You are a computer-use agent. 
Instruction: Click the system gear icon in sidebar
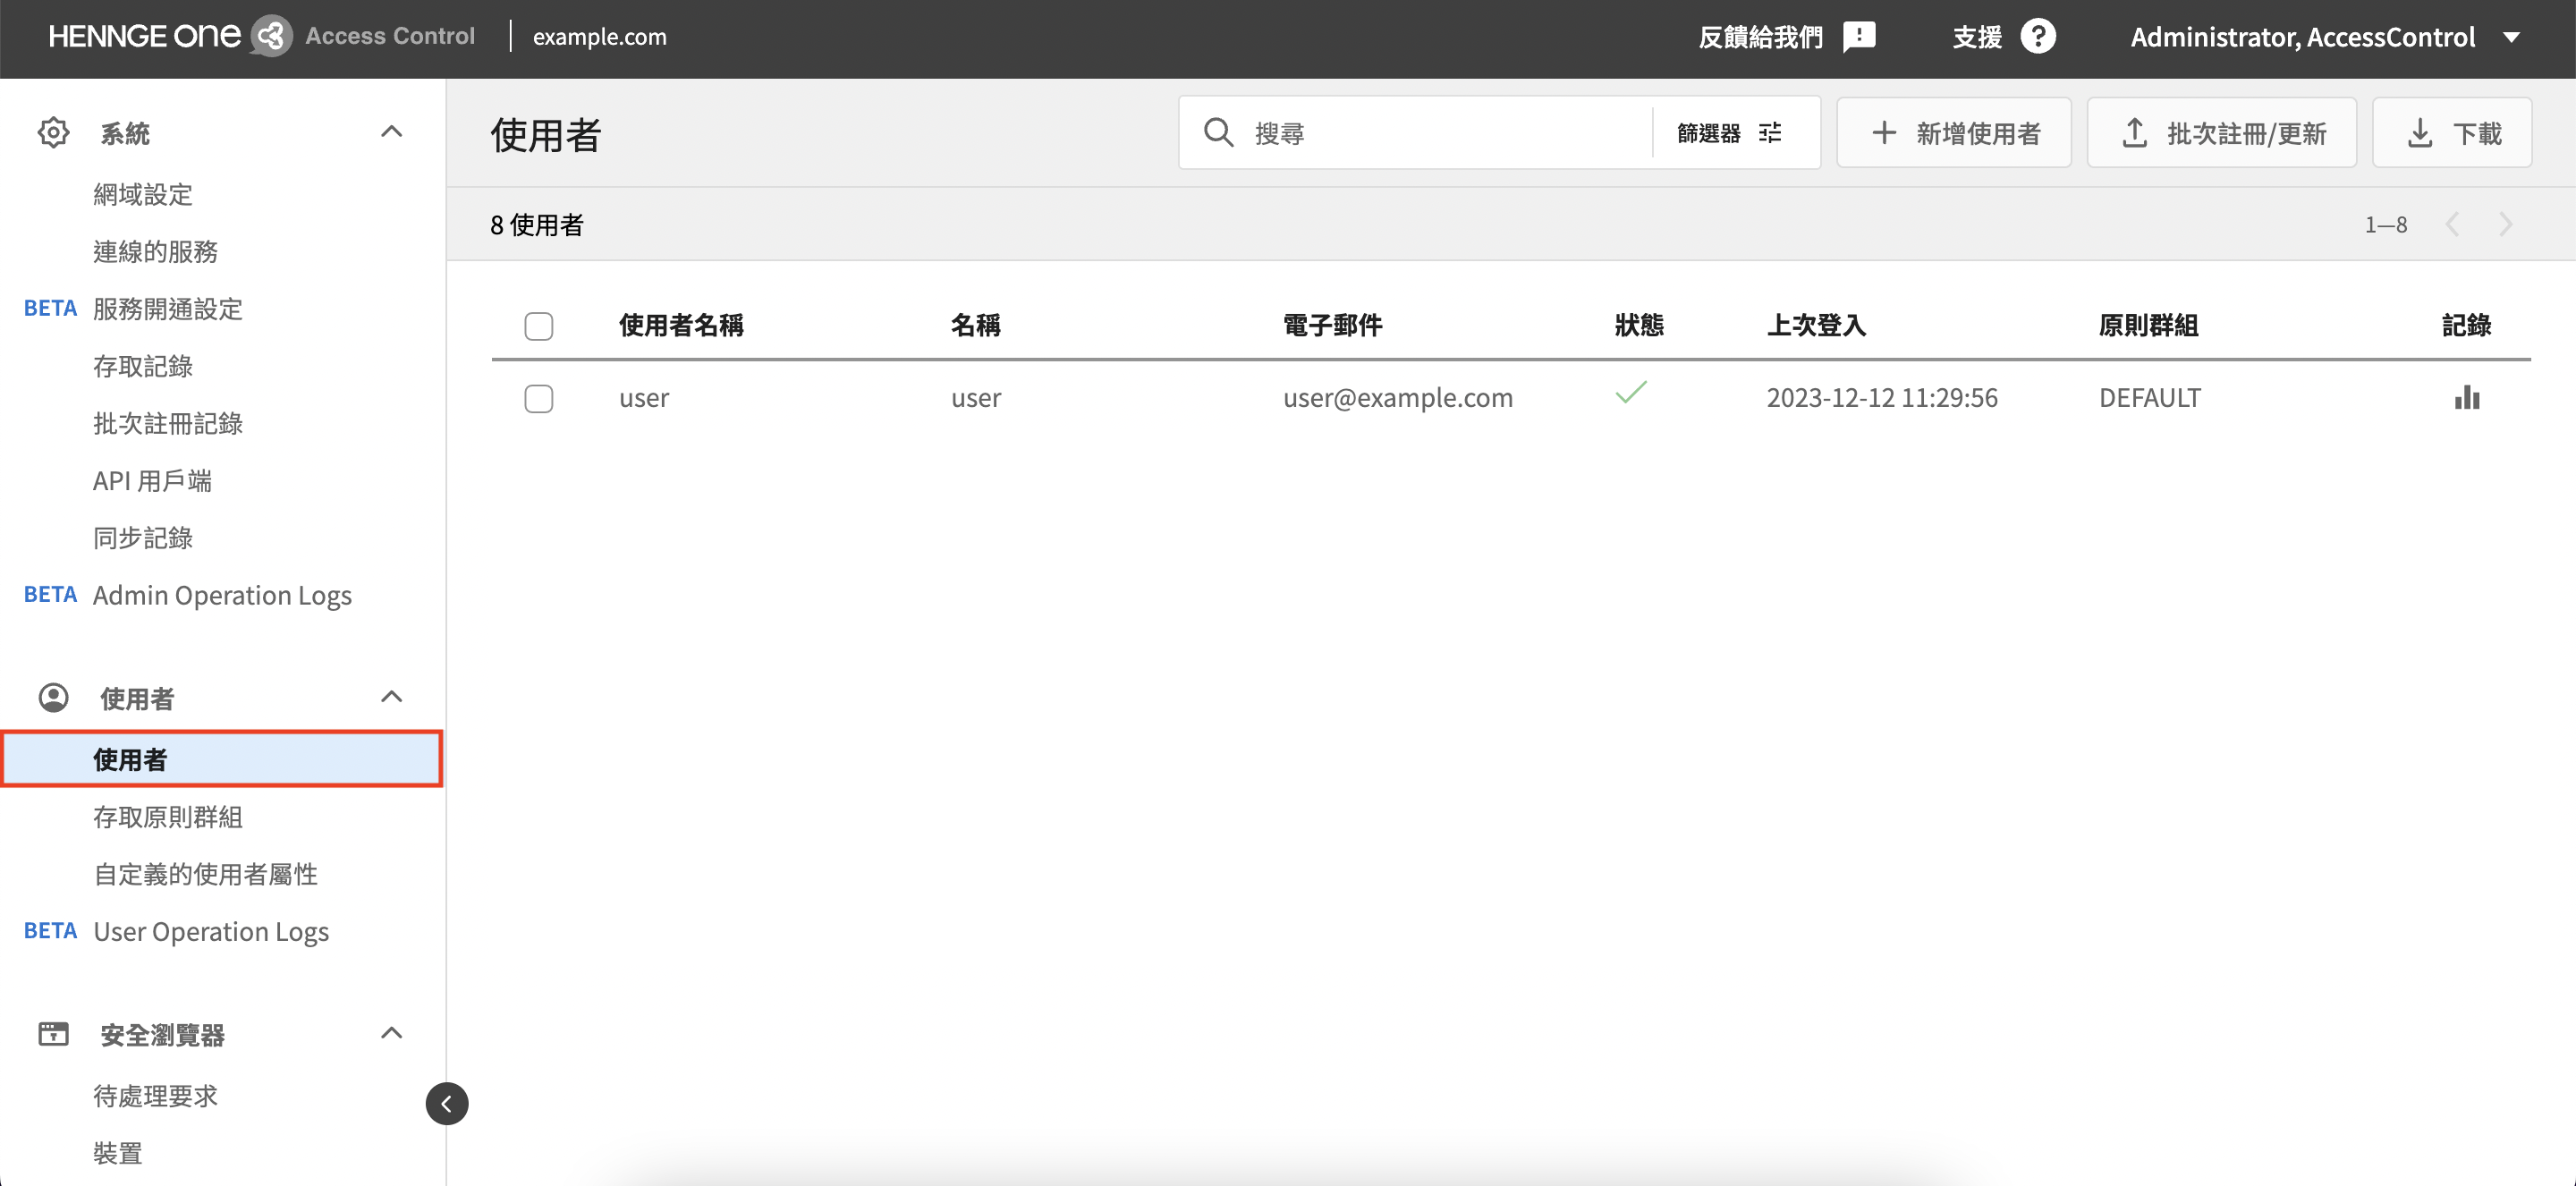click(x=53, y=132)
